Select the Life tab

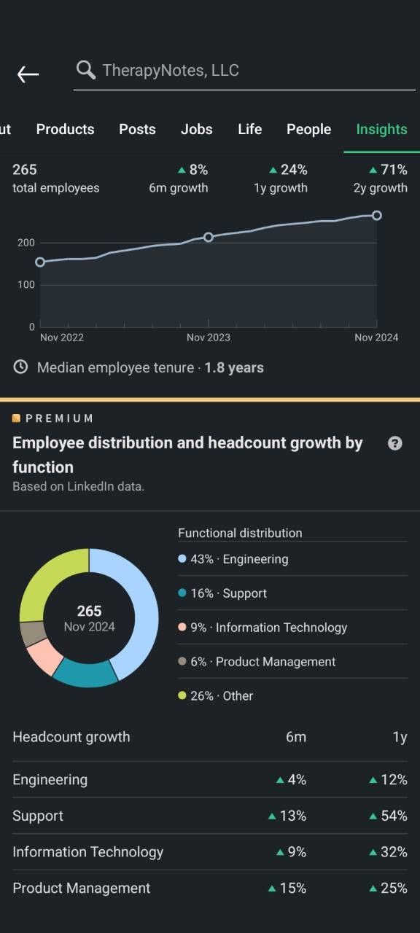[249, 129]
